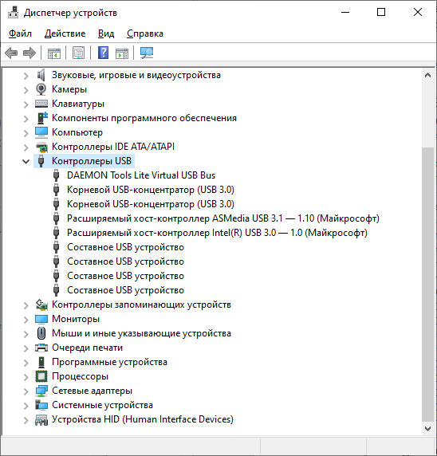Image resolution: width=437 pixels, height=456 pixels.
Task: Click the action pane toolbar icon with green arrow
Action: pyautogui.click(x=122, y=53)
